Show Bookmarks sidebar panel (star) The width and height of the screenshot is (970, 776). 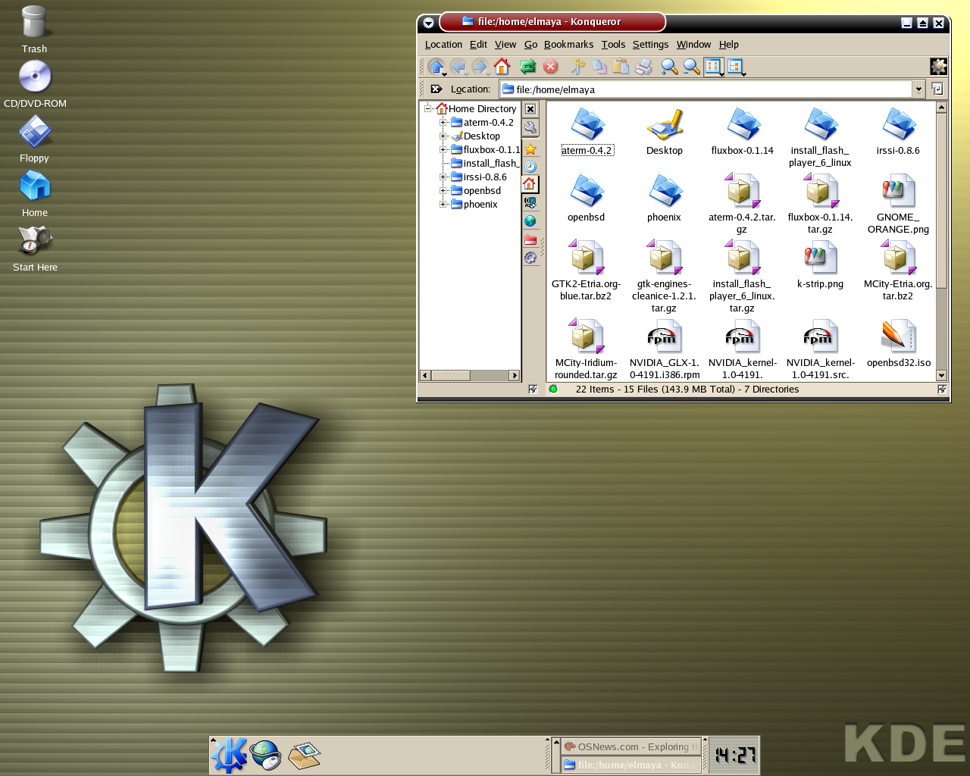click(530, 149)
